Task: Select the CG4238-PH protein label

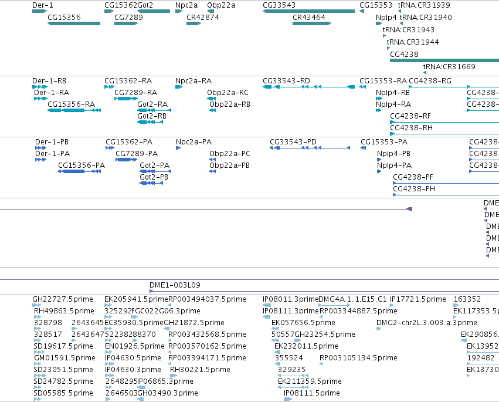Action: [x=414, y=189]
